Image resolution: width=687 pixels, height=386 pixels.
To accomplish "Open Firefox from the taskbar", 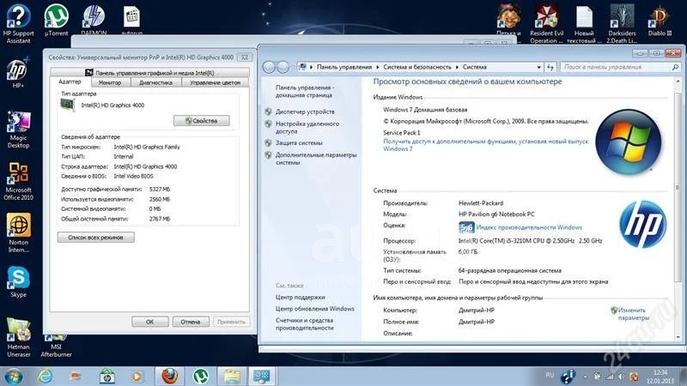I will click(169, 376).
